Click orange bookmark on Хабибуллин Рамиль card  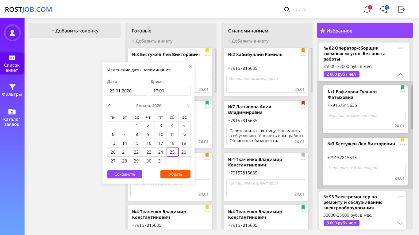pos(303,50)
